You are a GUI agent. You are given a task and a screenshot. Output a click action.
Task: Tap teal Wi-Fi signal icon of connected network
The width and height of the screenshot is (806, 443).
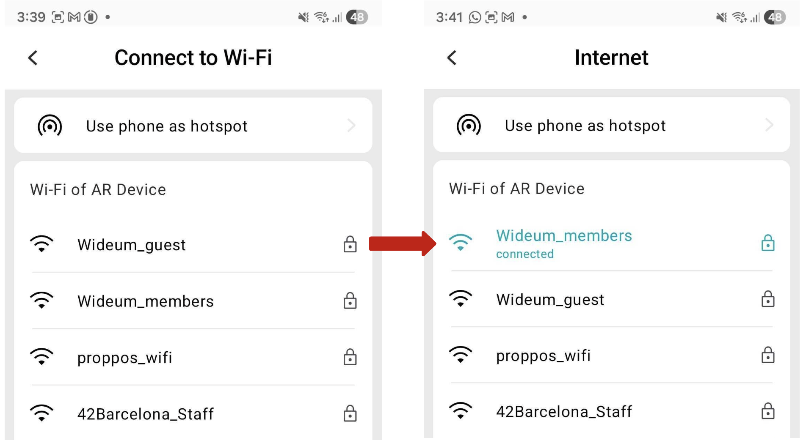tap(461, 242)
